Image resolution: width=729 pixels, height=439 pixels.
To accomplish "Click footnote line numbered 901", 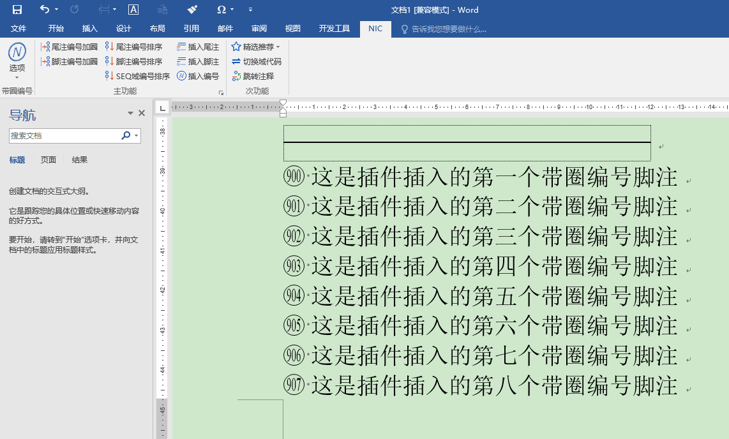I will (480, 207).
